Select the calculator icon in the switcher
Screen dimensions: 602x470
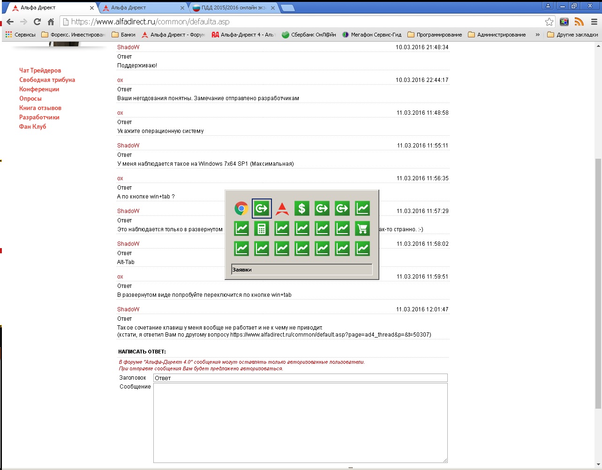click(x=262, y=228)
